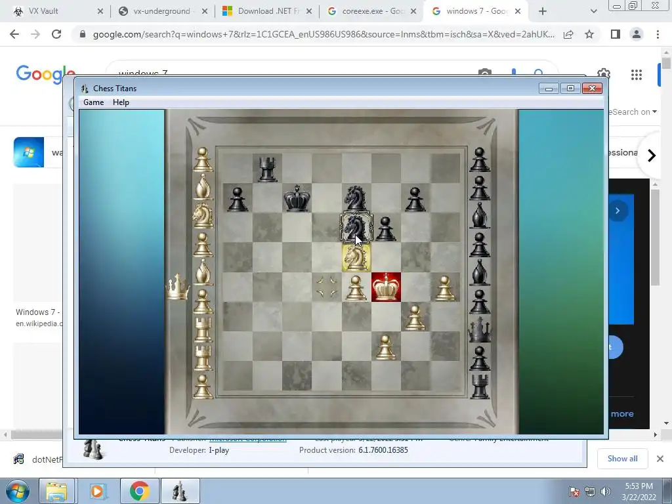
Task: Open Windows Media Player from the taskbar
Action: (x=97, y=491)
